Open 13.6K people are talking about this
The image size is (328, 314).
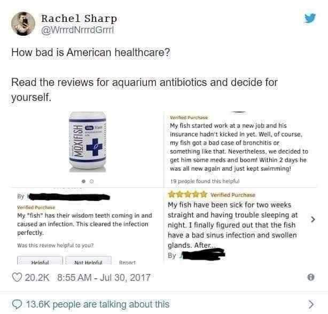pyautogui.click(x=98, y=304)
